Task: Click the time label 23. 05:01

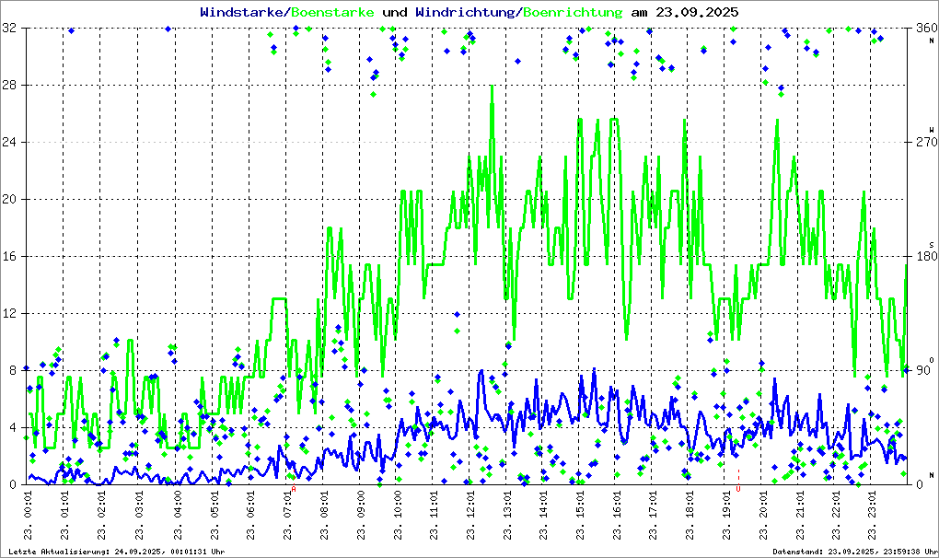Action: [213, 515]
